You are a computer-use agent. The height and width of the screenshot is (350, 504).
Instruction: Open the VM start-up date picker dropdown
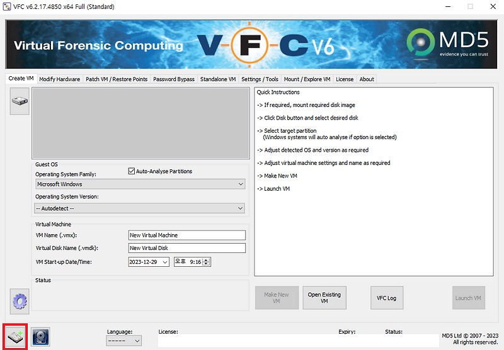click(x=165, y=262)
